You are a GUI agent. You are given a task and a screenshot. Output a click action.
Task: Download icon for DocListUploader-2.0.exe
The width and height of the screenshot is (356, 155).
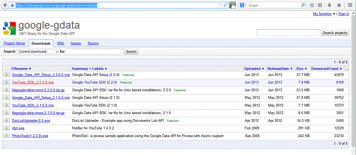(x=7, y=121)
